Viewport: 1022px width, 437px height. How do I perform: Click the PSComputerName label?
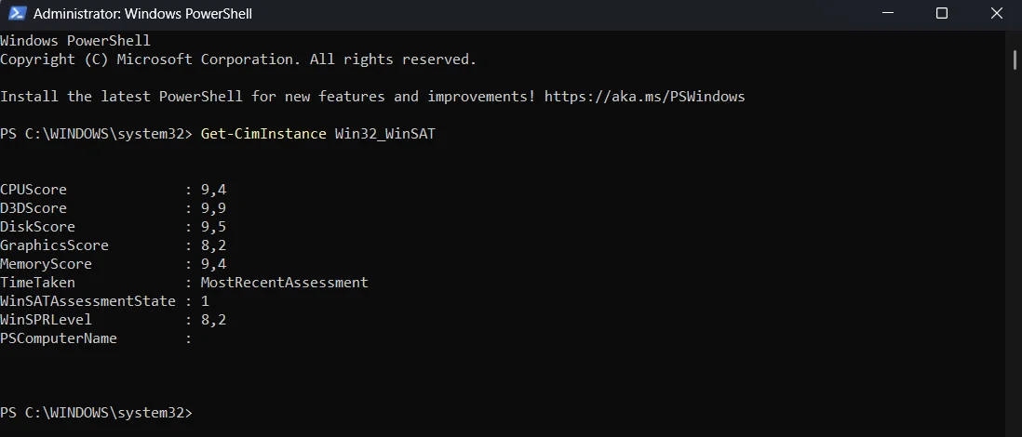coord(59,338)
